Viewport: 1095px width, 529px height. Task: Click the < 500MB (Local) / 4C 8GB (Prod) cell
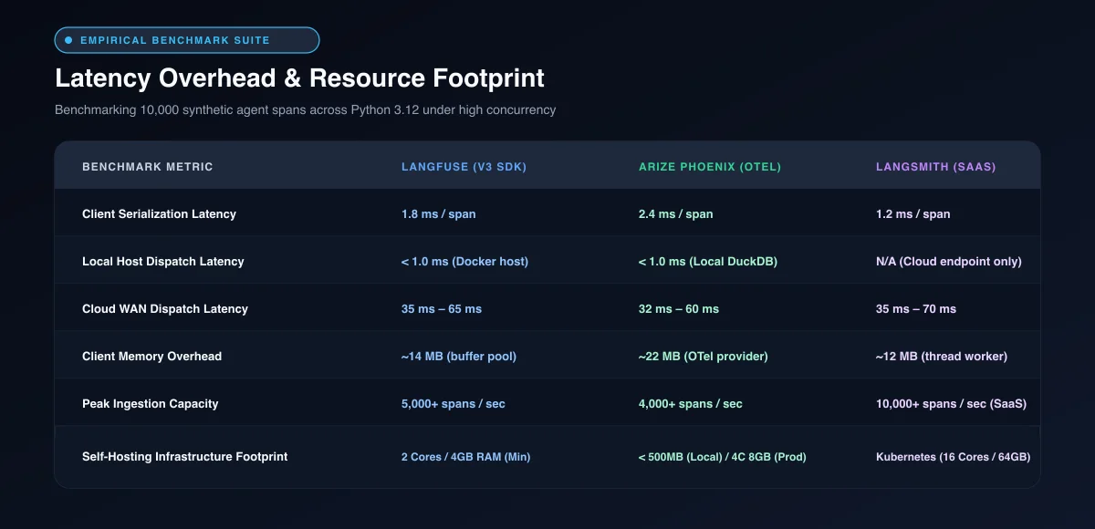[723, 457]
